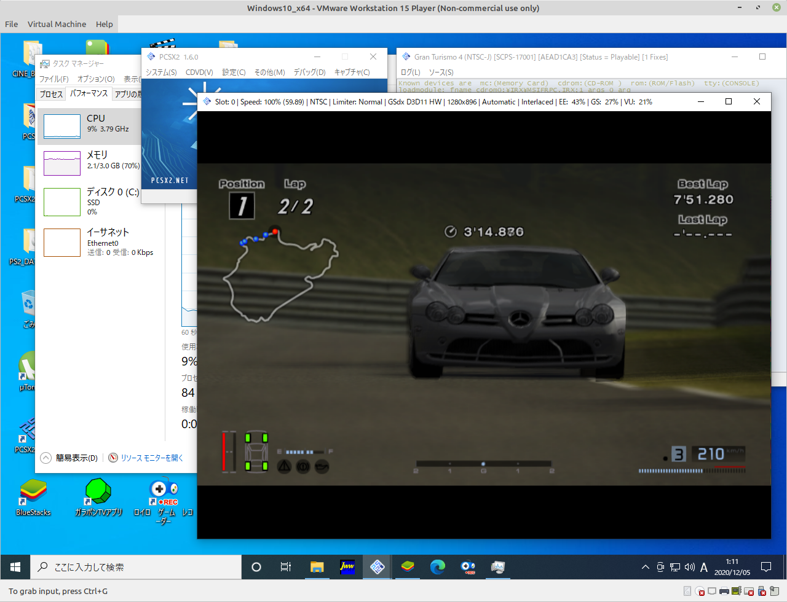Click the VMware printer device status icon
Viewport: 787px width, 602px height.
point(724,591)
